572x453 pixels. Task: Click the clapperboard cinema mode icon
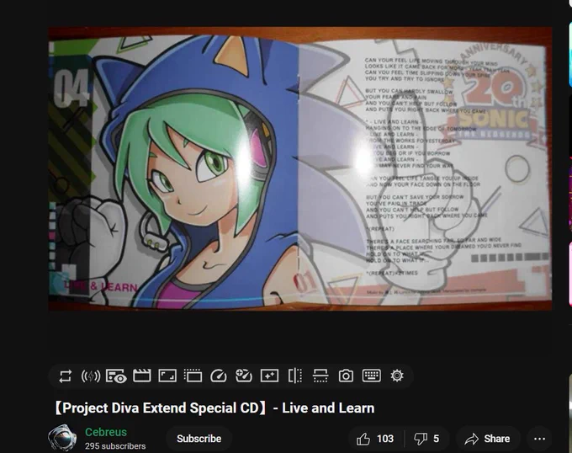[142, 376]
